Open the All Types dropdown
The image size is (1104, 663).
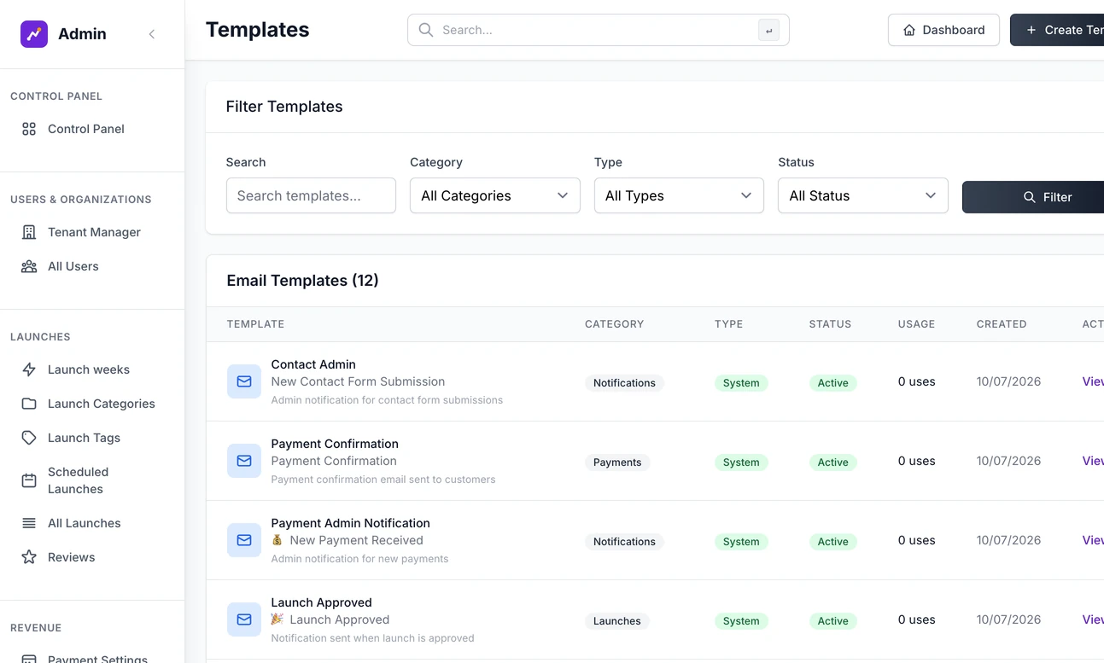click(679, 195)
